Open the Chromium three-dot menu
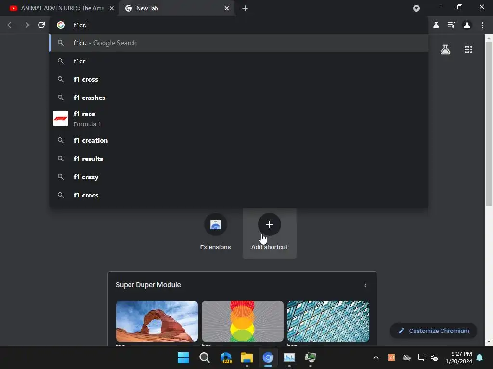Viewport: 493px width, 369px height. click(x=482, y=25)
